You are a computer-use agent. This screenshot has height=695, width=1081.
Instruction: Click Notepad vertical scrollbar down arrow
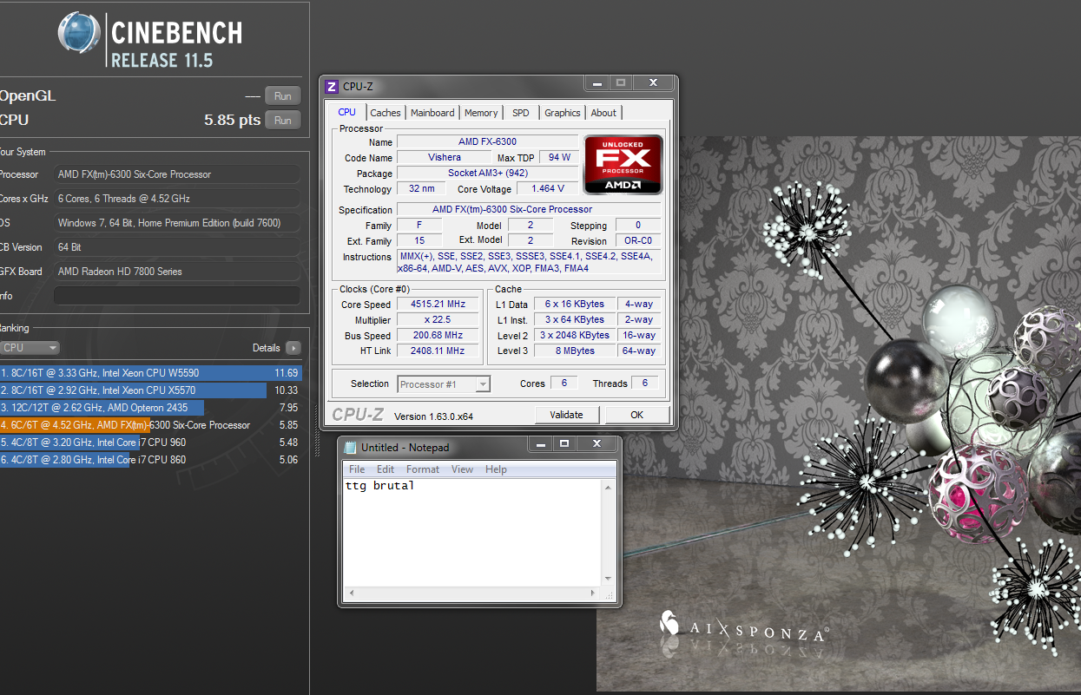(x=609, y=579)
